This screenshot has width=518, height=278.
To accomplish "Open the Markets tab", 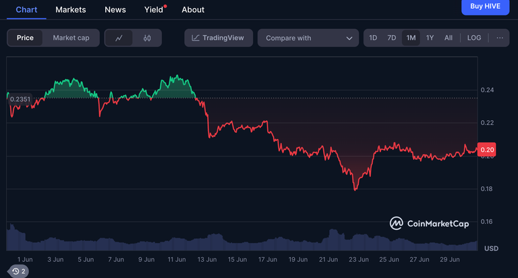I will click(71, 9).
